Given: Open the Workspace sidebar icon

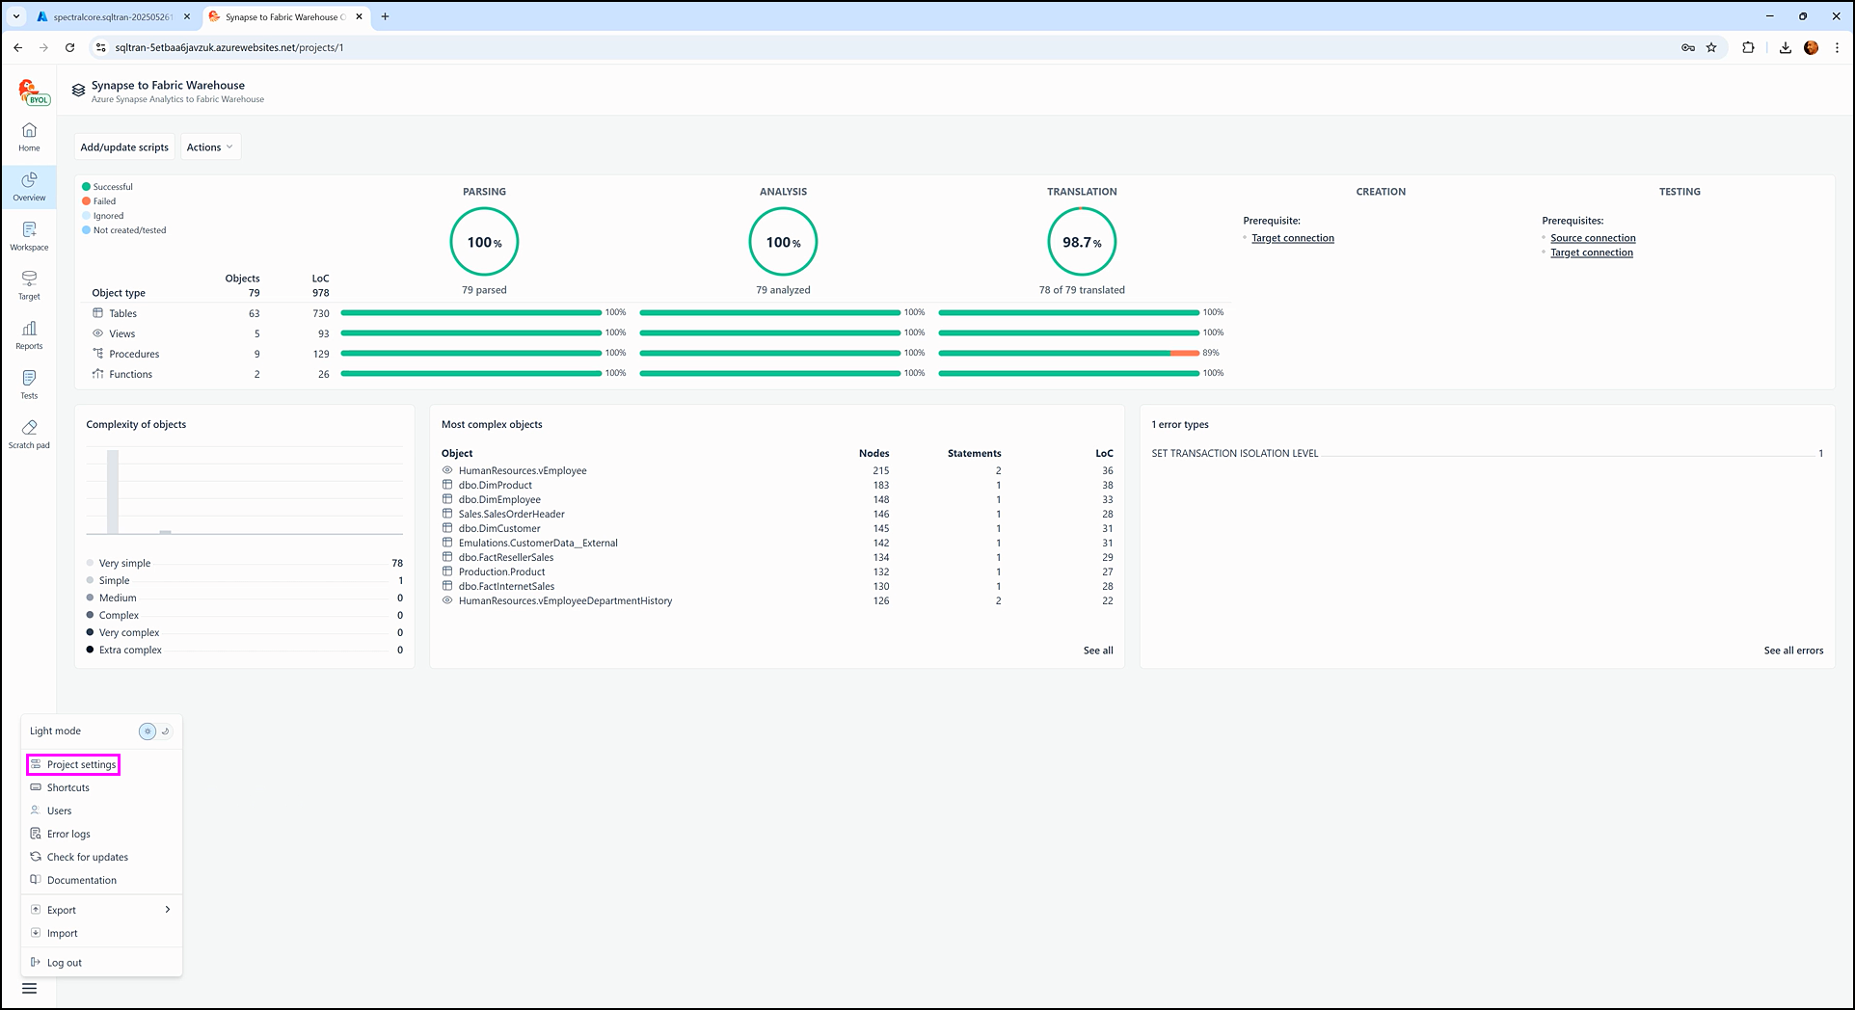Looking at the screenshot, I should [x=29, y=235].
